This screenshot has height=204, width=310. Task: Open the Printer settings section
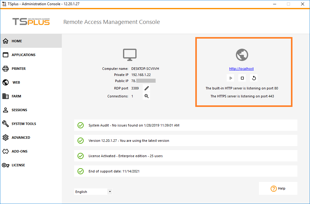point(31,69)
